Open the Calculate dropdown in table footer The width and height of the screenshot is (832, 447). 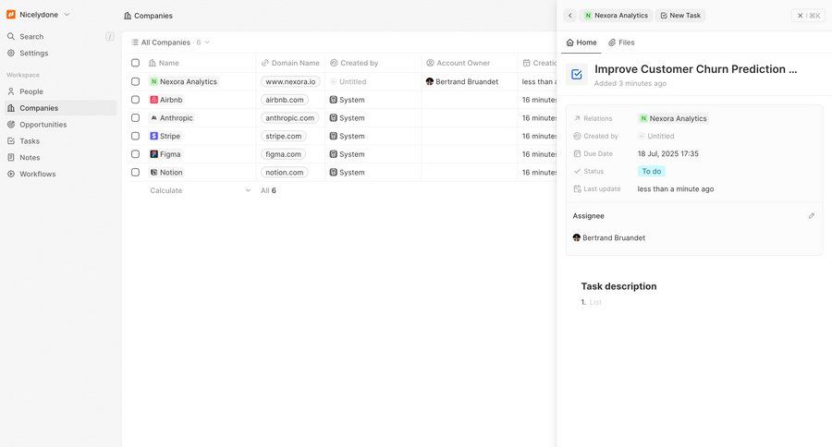pyautogui.click(x=200, y=190)
